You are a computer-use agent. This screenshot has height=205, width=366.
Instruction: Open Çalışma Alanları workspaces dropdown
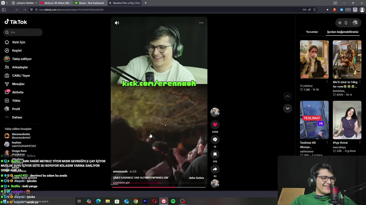click(x=24, y=3)
